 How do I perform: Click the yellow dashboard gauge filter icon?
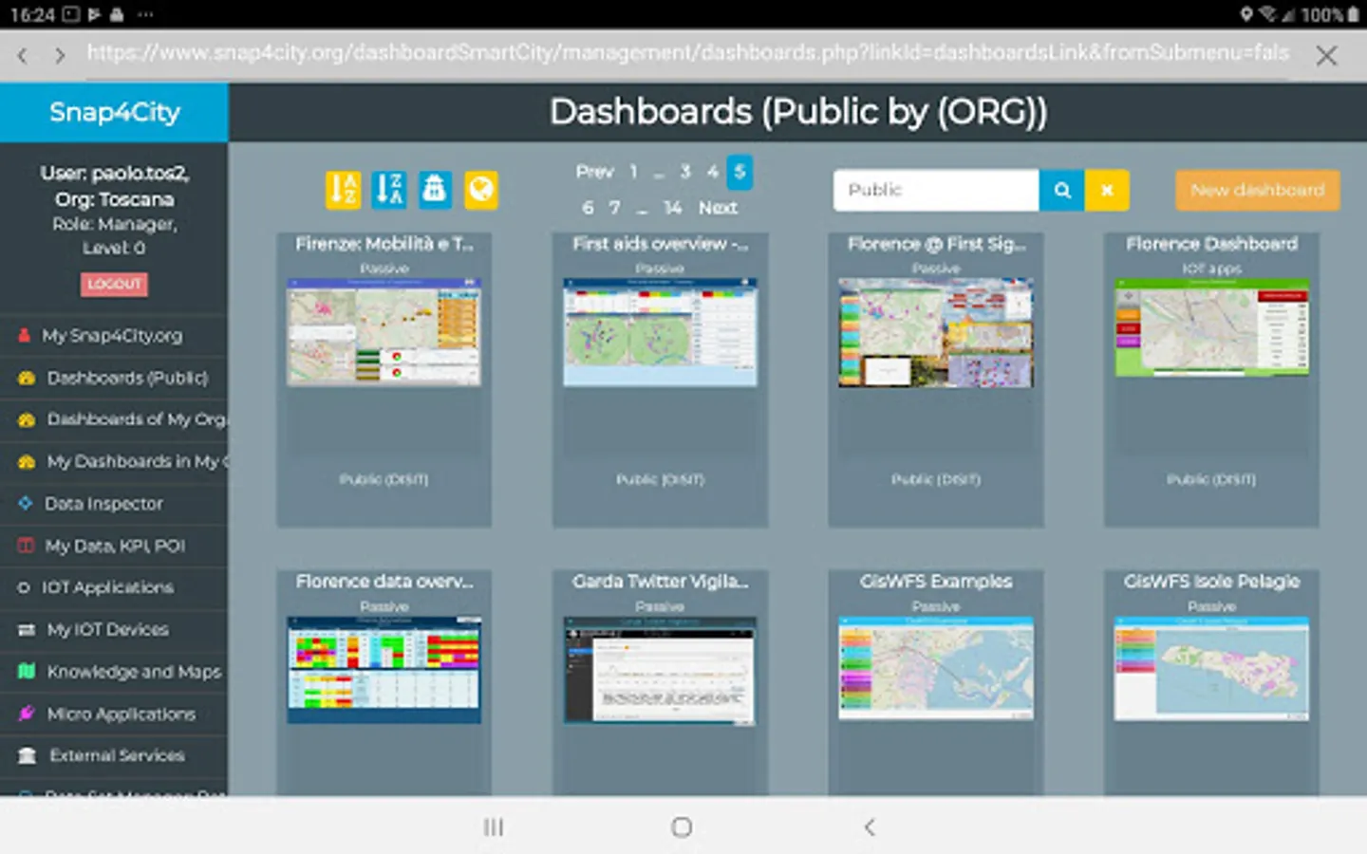481,190
